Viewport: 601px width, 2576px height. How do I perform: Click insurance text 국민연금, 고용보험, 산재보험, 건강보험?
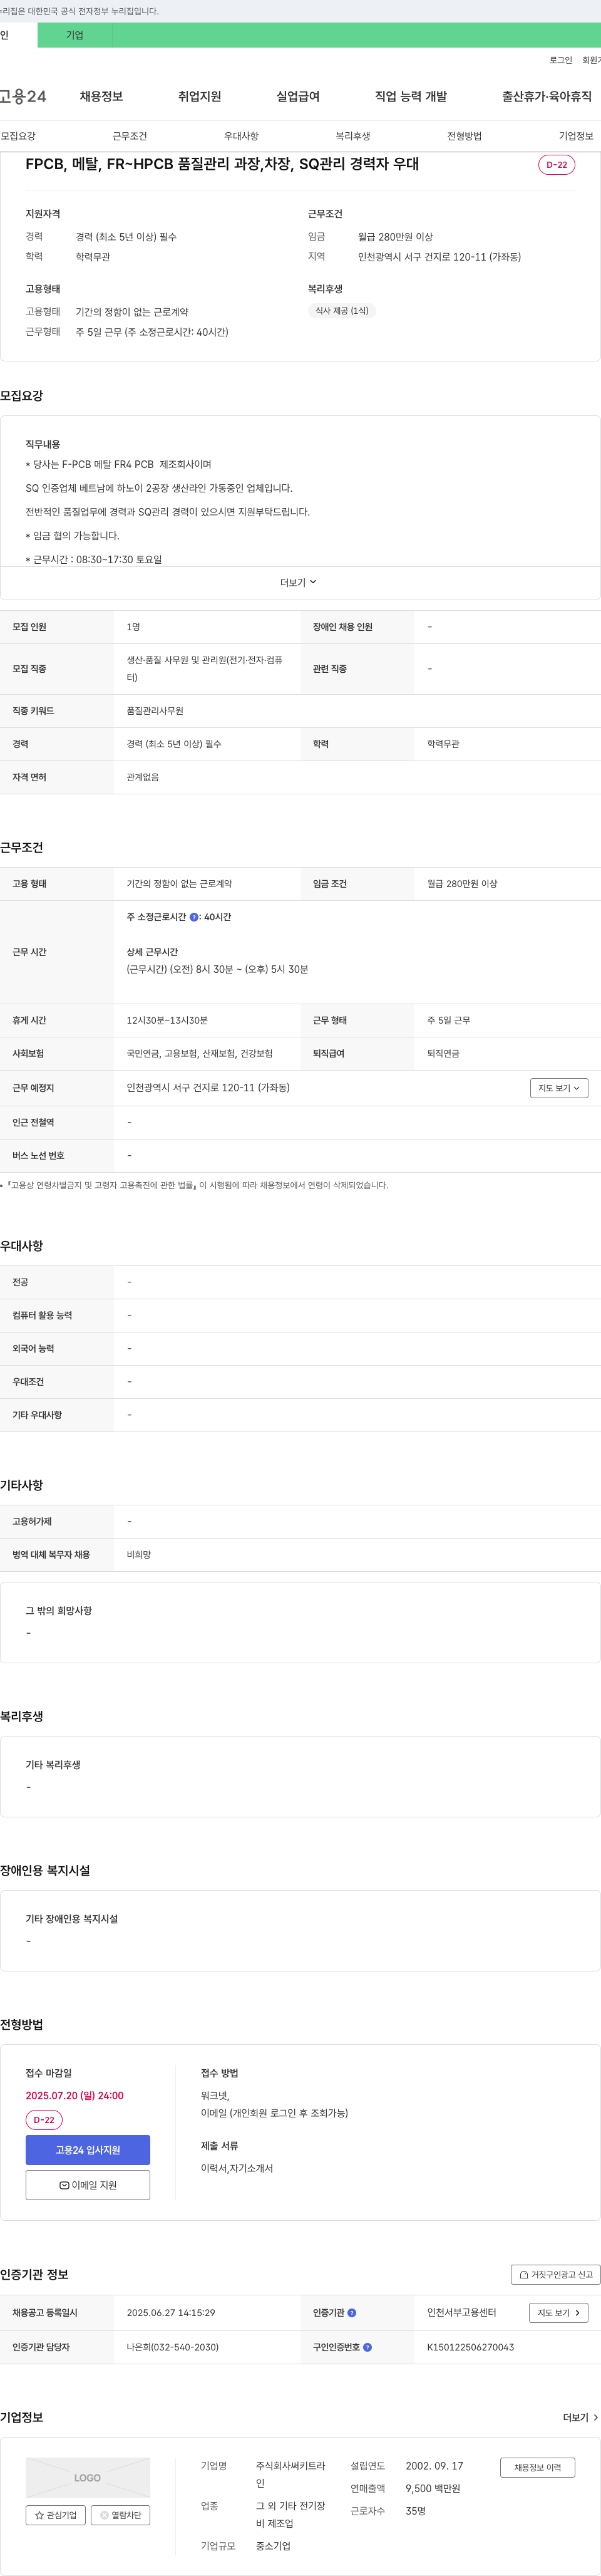pyautogui.click(x=200, y=1054)
